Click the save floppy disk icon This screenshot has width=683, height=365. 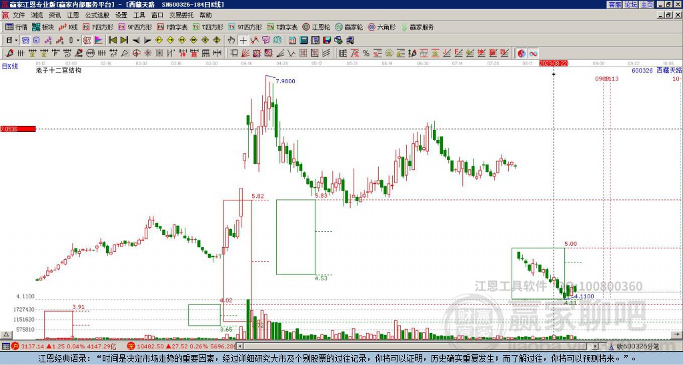[327, 41]
